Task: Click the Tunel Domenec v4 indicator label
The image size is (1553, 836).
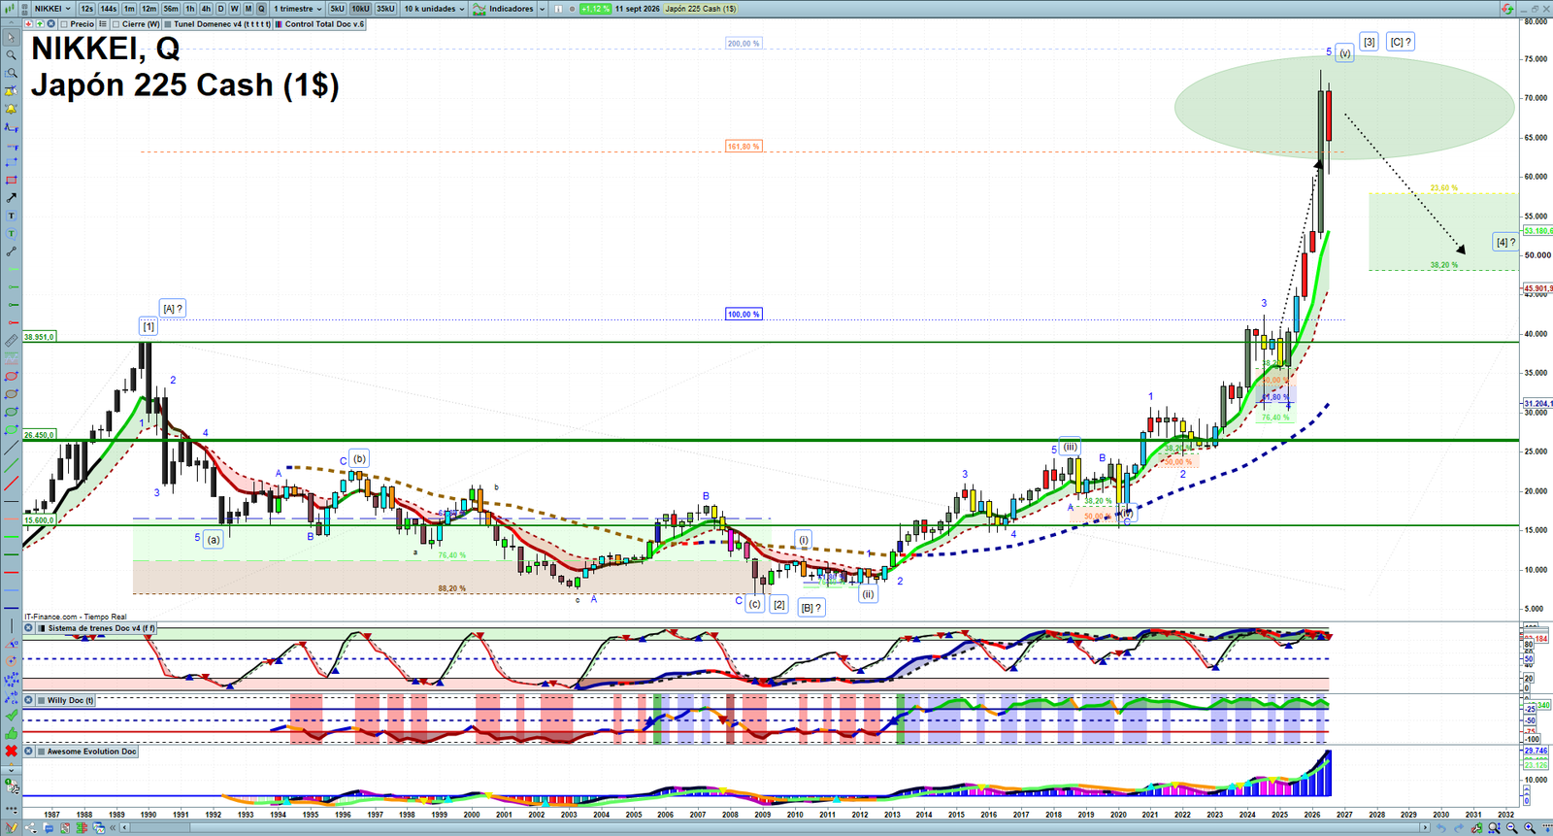Action: point(222,24)
